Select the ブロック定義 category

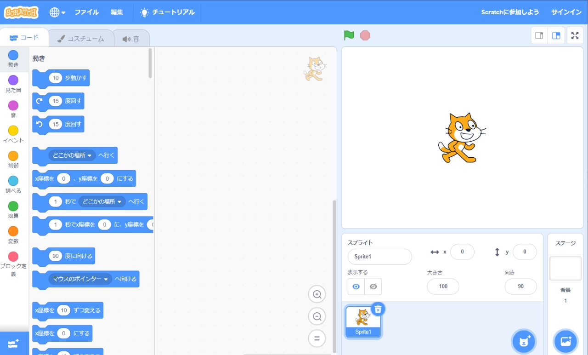[x=13, y=264]
